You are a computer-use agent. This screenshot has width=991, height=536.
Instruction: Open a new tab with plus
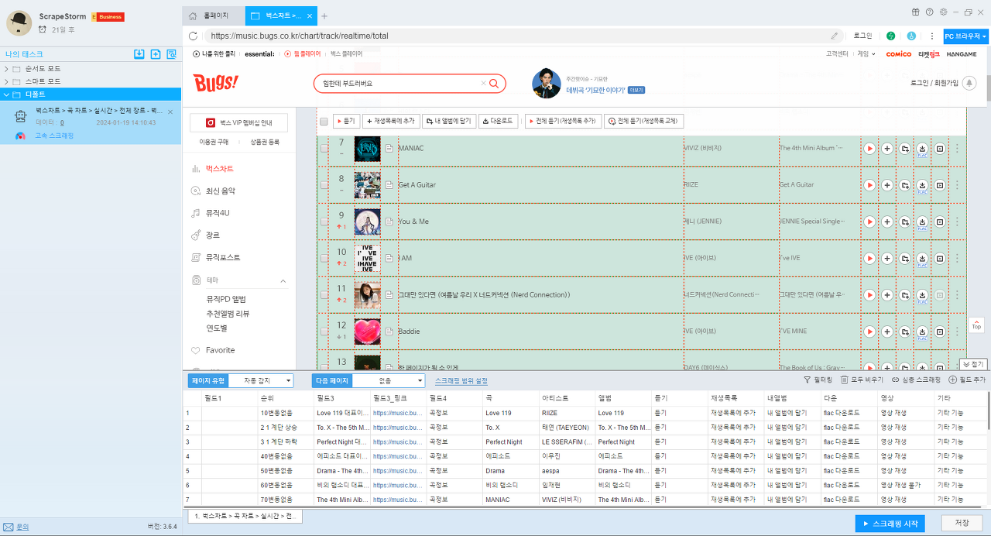click(324, 15)
